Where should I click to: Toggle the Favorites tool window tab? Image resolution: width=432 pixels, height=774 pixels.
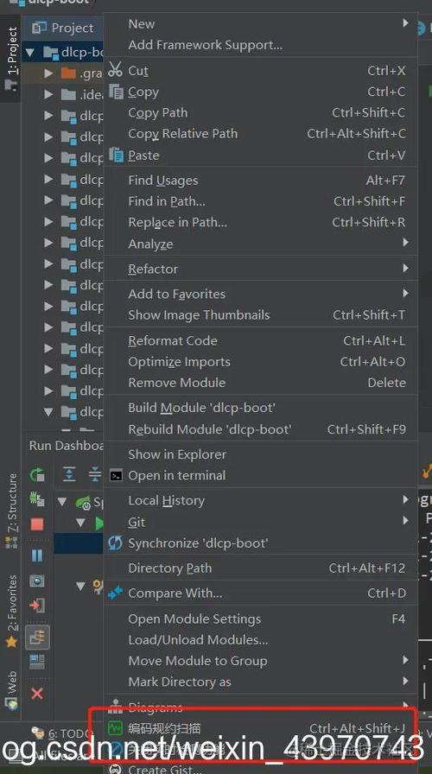click(11, 611)
